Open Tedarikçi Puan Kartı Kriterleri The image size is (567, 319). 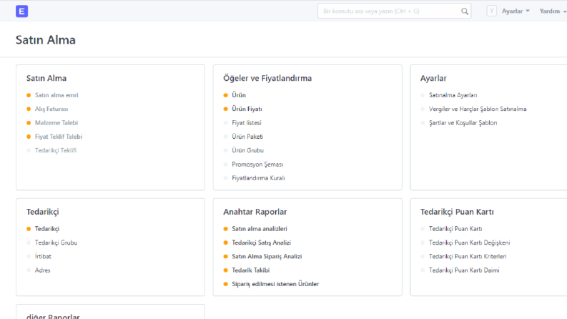tap(468, 256)
